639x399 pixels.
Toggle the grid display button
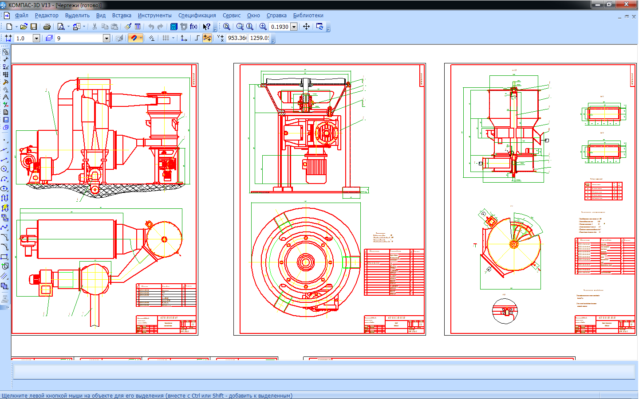pyautogui.click(x=166, y=38)
